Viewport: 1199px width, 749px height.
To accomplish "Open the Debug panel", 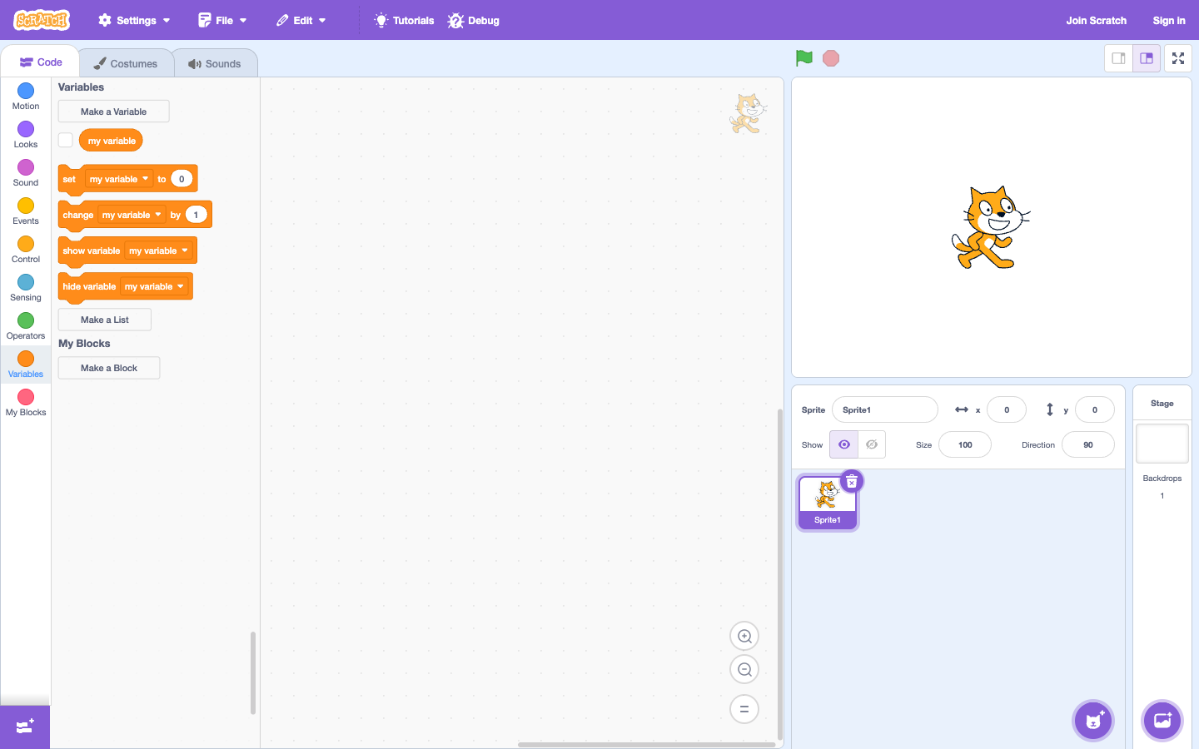I will pos(474,20).
